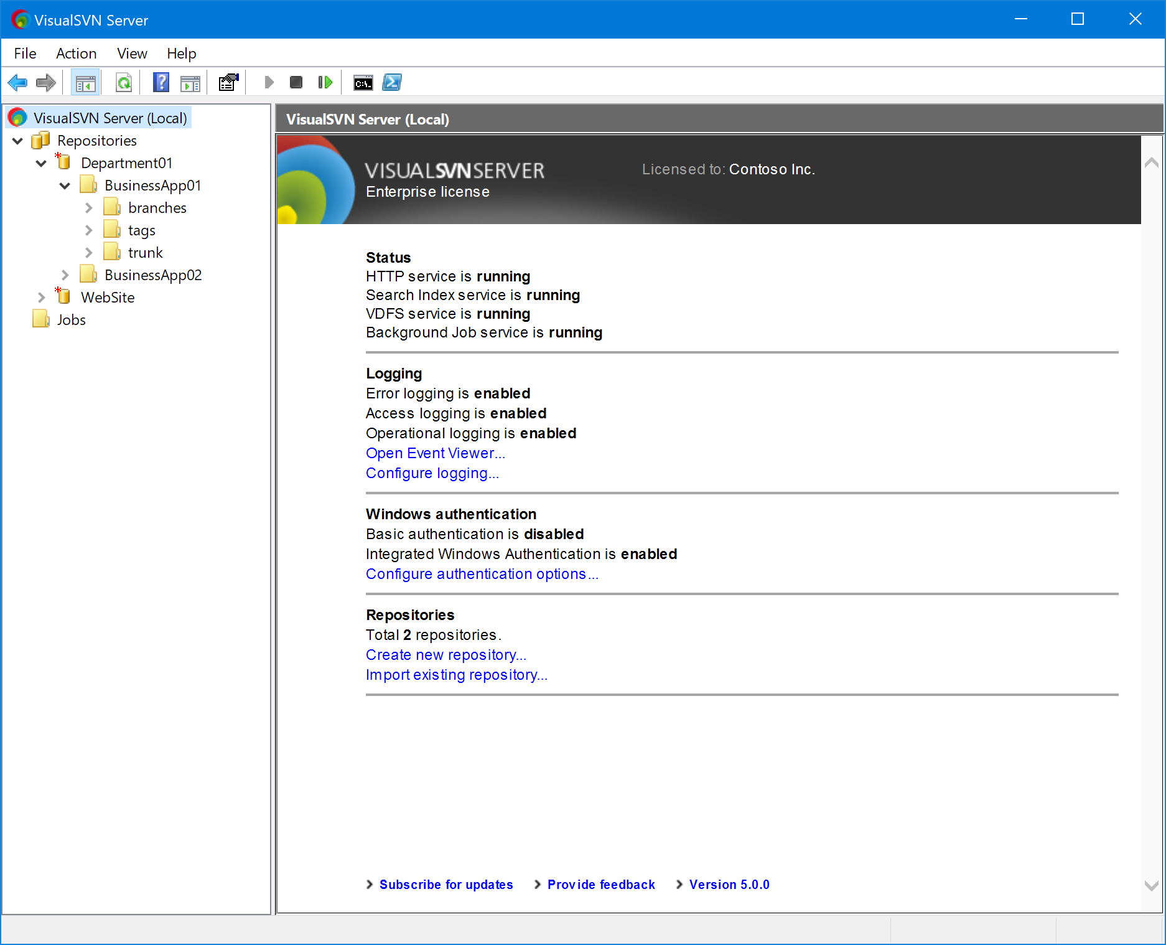
Task: Expand the branches folder
Action: (x=88, y=207)
